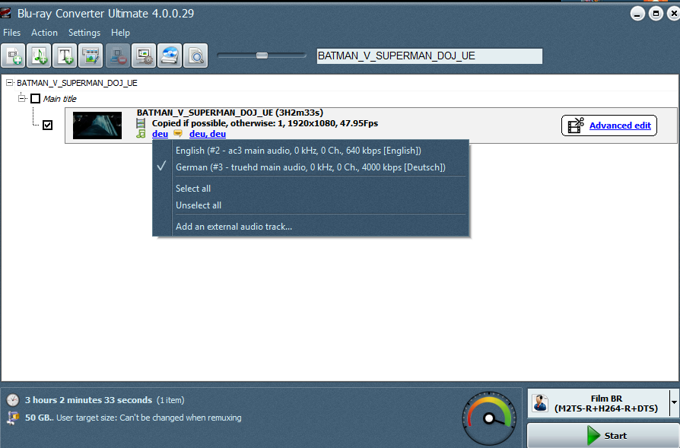Minimize the Blu-ray Converter window
Image resolution: width=680 pixels, height=448 pixels.
(x=637, y=14)
